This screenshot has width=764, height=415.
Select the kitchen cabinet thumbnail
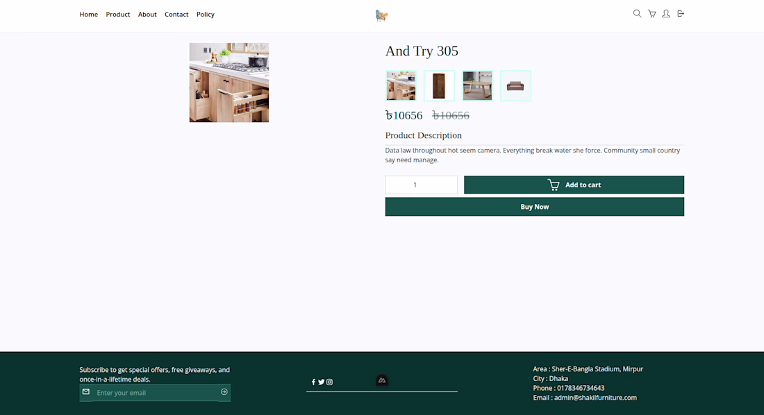pyautogui.click(x=401, y=86)
